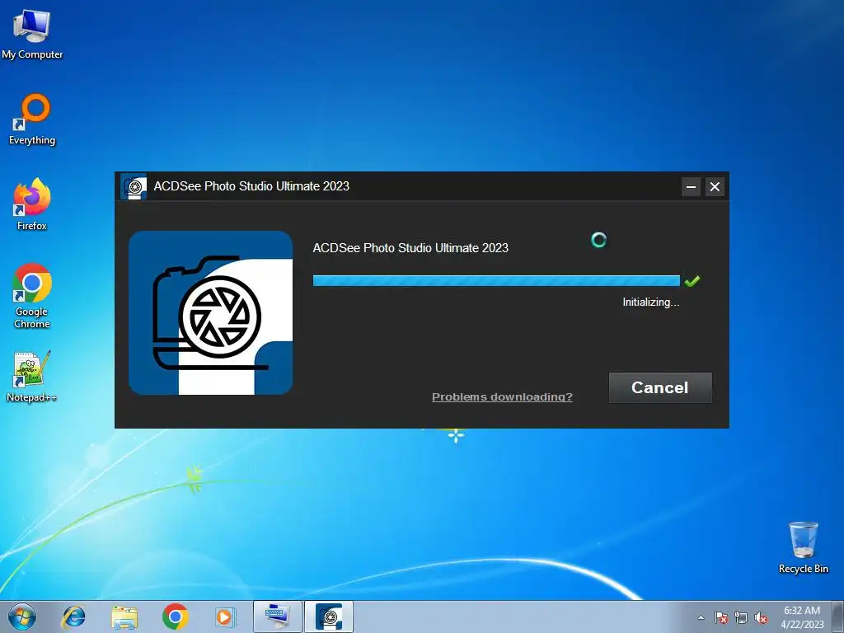844x633 pixels.
Task: Click the green checkmark beside progress bar
Action: (692, 280)
